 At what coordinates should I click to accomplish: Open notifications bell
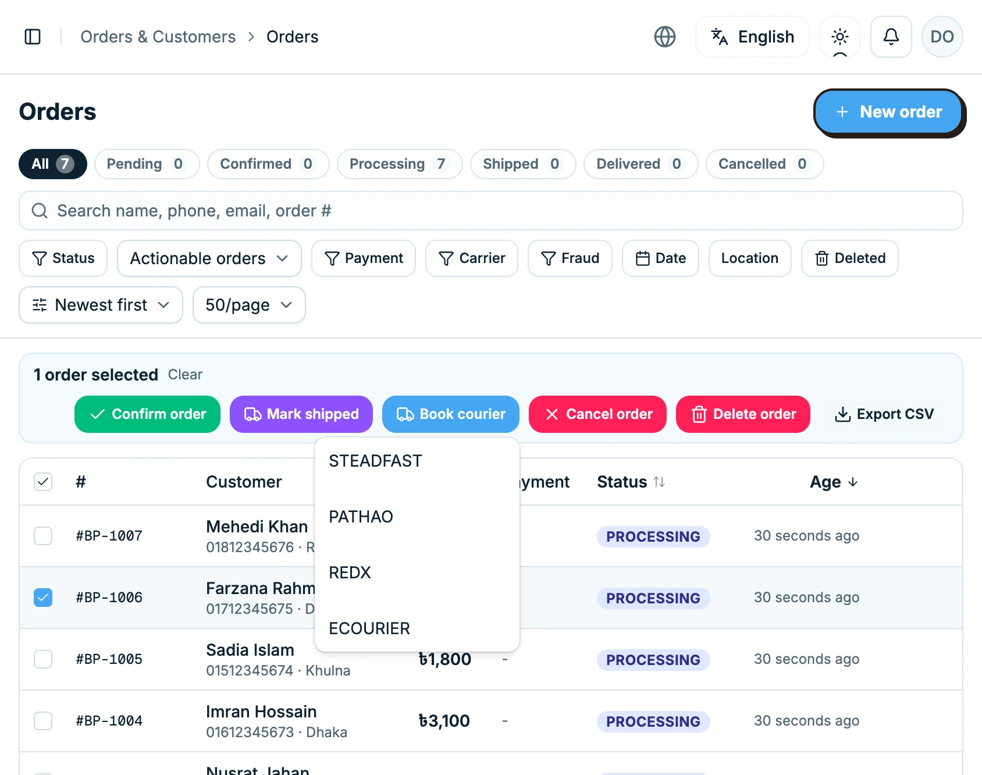tap(891, 37)
